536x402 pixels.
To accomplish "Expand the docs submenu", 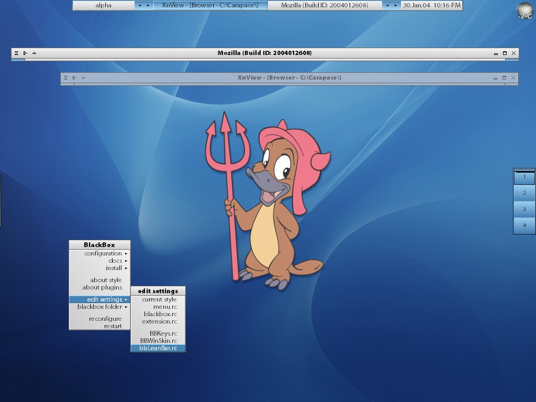I will 115,261.
